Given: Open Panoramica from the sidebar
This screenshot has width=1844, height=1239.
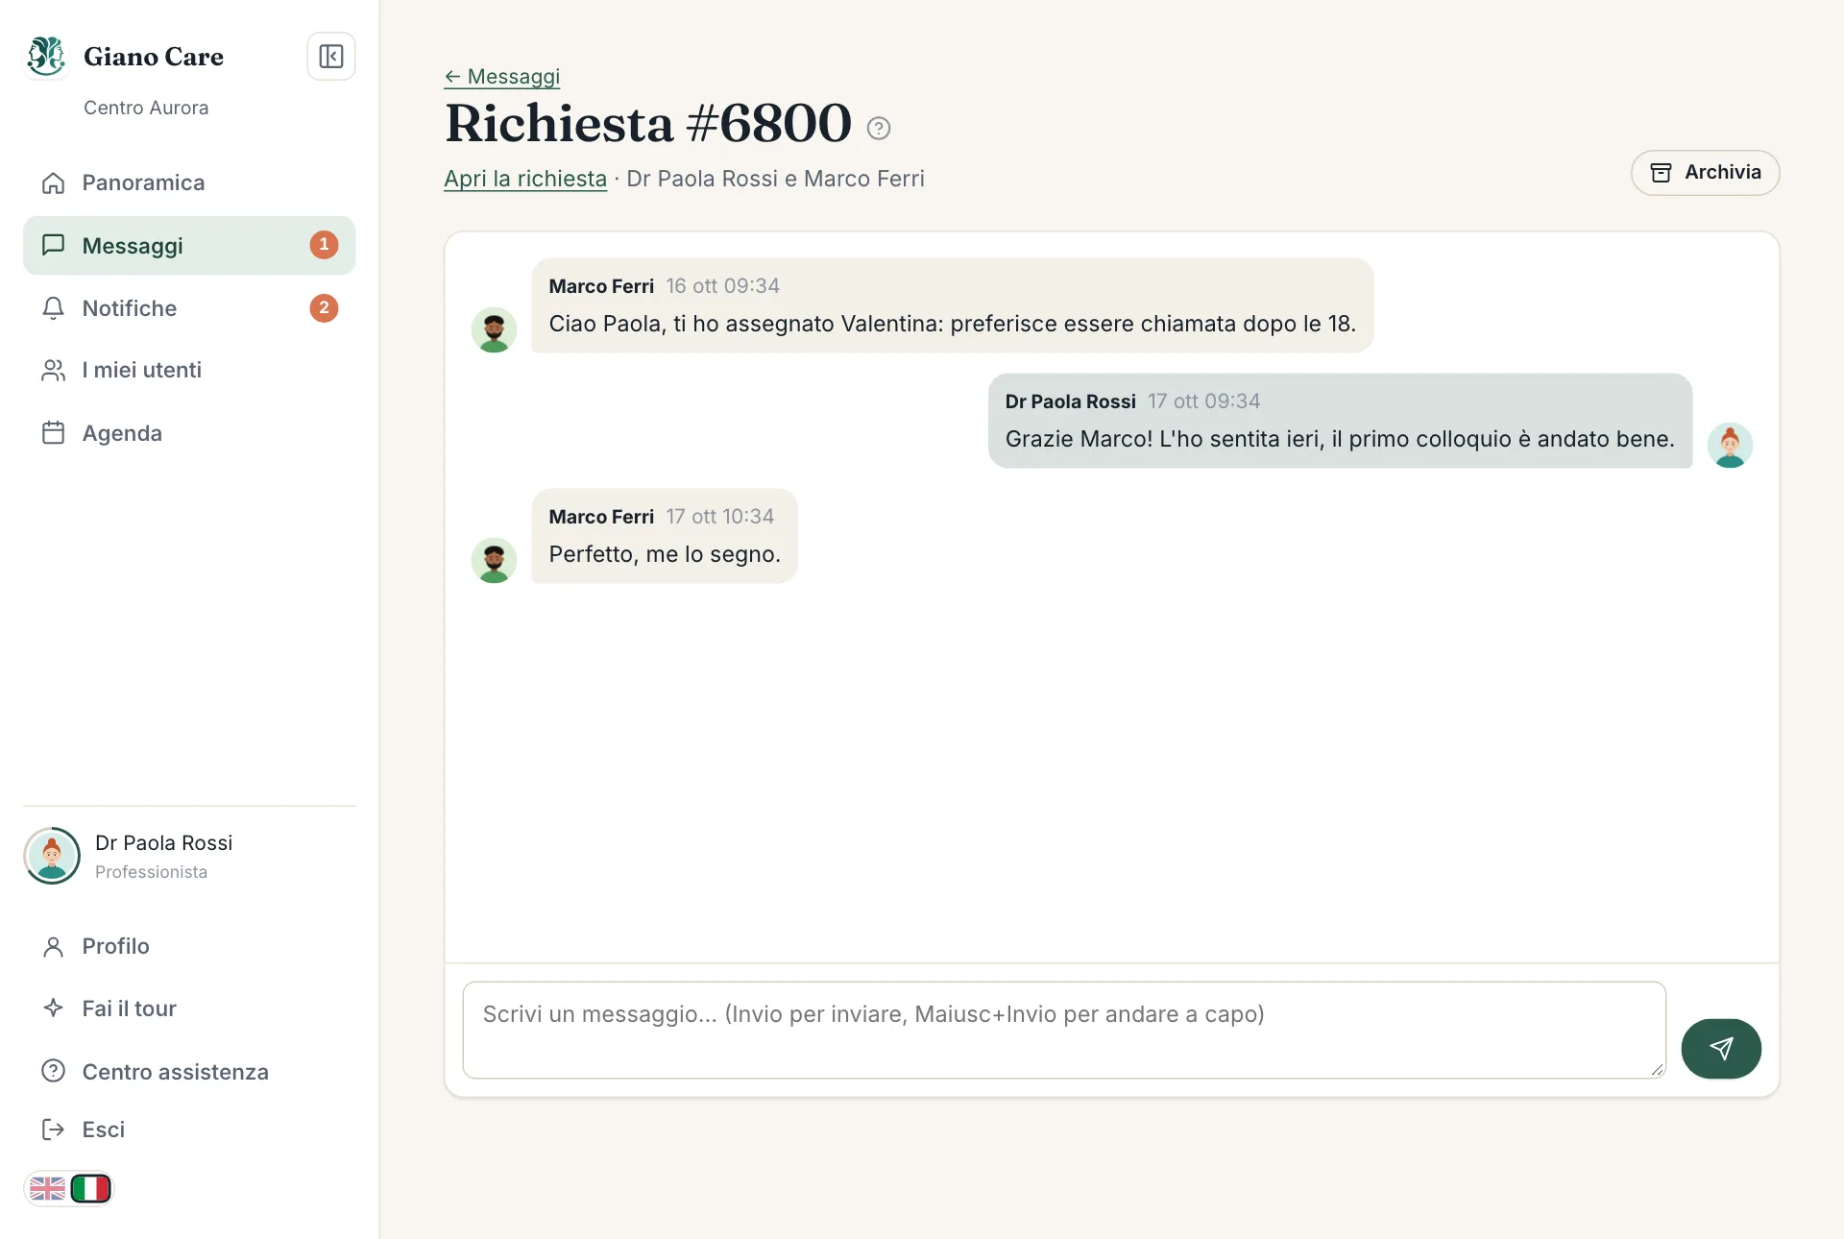Looking at the screenshot, I should [x=189, y=182].
